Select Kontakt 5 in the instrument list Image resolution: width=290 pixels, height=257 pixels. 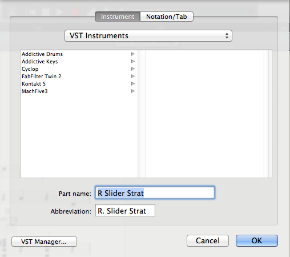tap(79, 84)
